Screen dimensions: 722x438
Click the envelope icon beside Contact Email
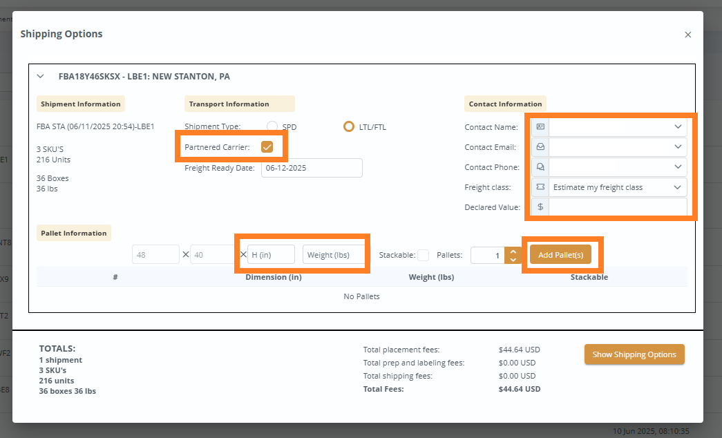540,146
